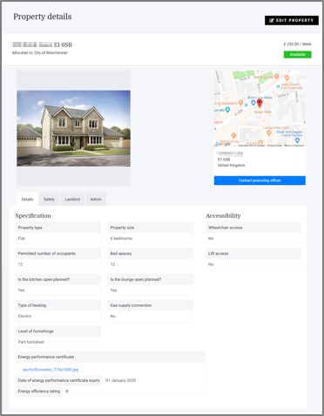Open Lady Dinah's Cat Emporium map marker
The height and width of the screenshot is (416, 324).
[287, 78]
